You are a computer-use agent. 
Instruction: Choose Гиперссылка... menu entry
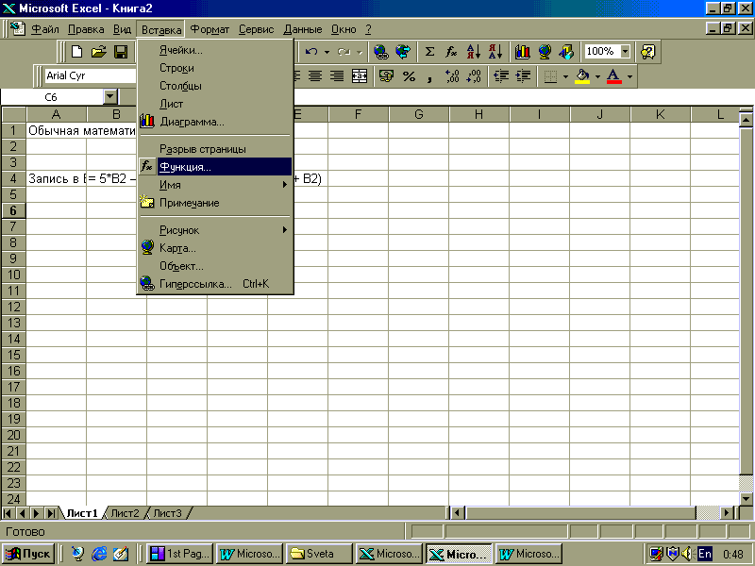click(215, 284)
